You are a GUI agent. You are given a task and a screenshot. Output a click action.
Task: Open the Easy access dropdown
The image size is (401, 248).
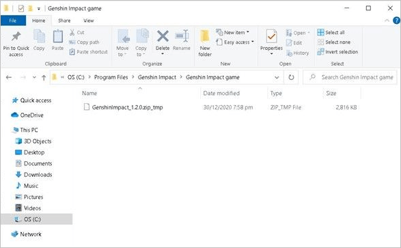[x=252, y=42]
